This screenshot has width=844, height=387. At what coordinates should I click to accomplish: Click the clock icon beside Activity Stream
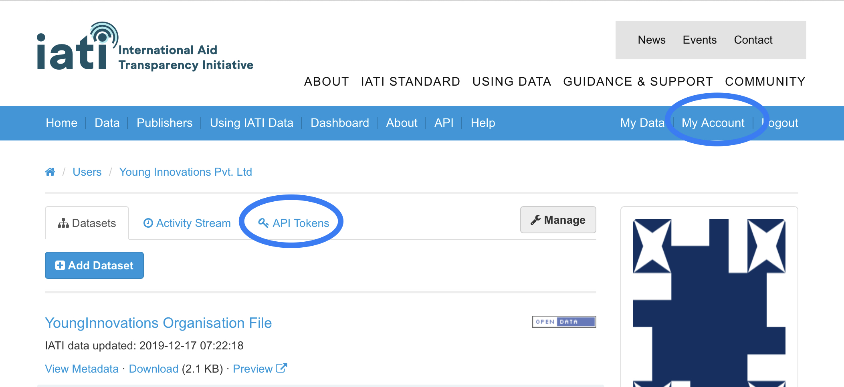(148, 223)
